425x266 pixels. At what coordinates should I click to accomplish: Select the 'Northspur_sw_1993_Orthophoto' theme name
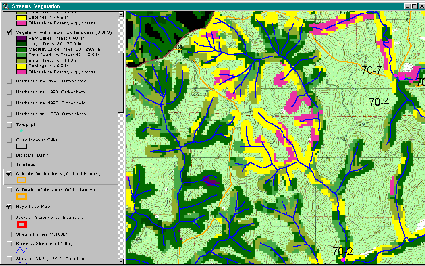click(x=51, y=114)
